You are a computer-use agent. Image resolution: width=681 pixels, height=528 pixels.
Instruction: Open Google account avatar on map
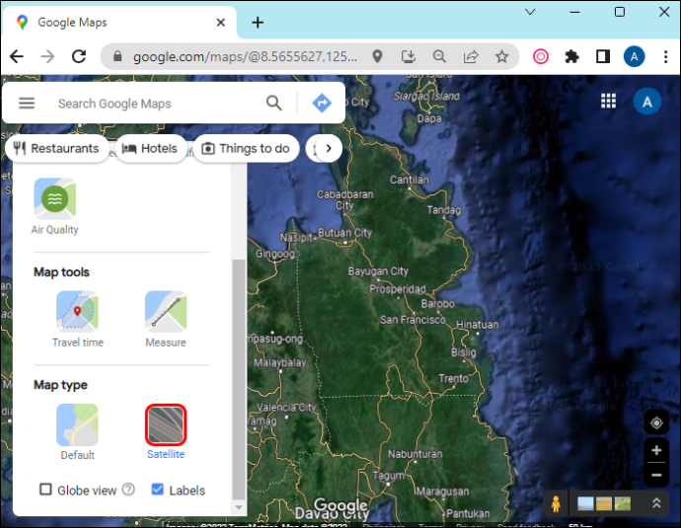click(x=647, y=102)
